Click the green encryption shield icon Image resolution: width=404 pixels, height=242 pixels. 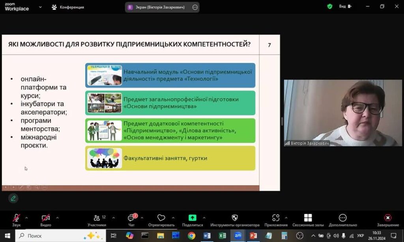point(330,7)
